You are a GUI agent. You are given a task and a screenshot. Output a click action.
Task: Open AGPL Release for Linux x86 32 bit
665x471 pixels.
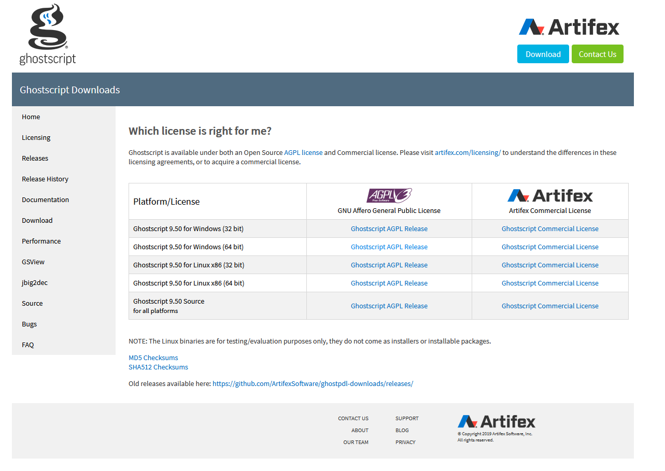[389, 265]
